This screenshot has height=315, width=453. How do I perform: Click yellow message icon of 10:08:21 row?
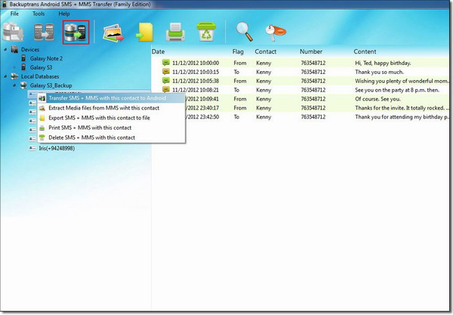tap(166, 89)
